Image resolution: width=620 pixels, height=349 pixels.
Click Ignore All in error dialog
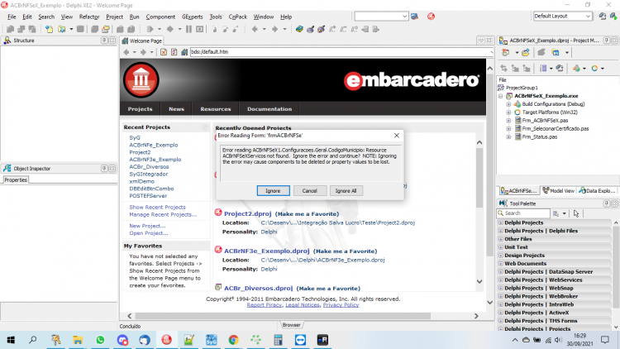346,191
